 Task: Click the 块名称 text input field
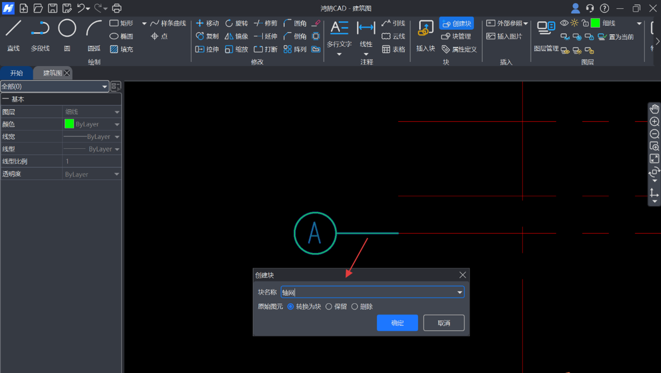point(367,292)
